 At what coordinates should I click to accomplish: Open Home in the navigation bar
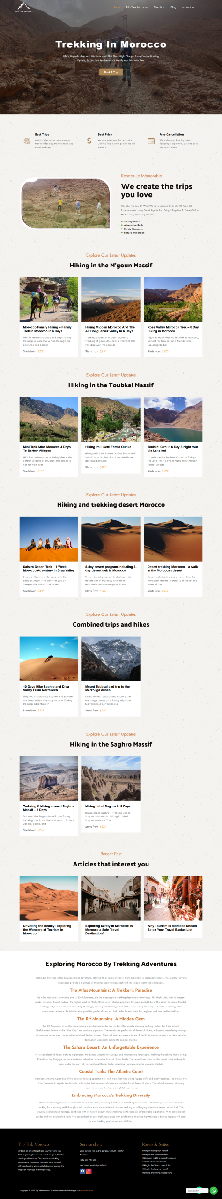[x=116, y=7]
